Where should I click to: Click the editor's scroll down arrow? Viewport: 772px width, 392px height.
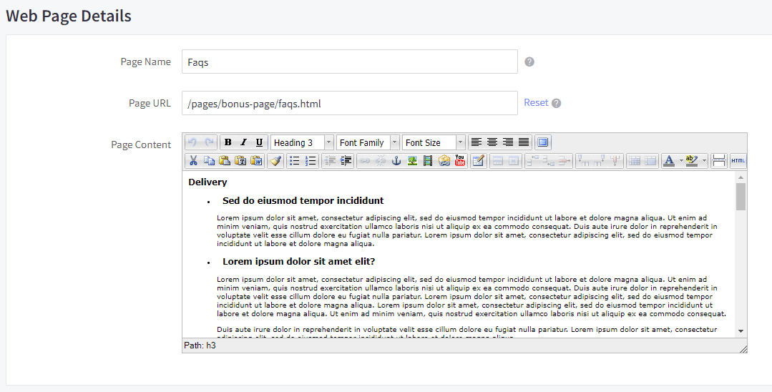(x=741, y=330)
